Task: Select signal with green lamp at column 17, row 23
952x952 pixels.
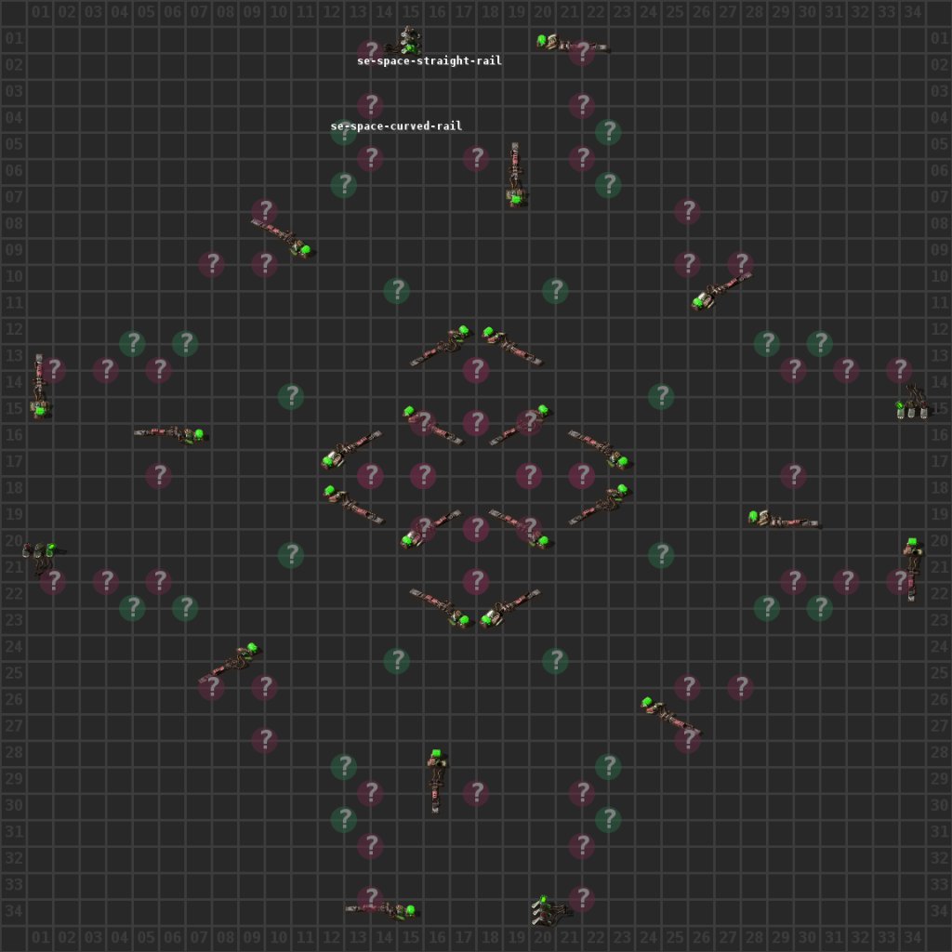Action: coord(440,608)
